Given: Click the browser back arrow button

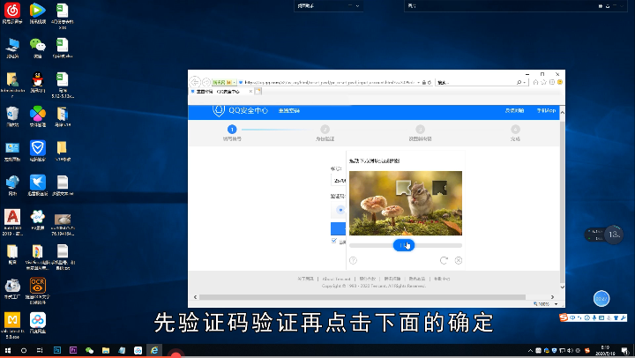Looking at the screenshot, I should click(195, 80).
